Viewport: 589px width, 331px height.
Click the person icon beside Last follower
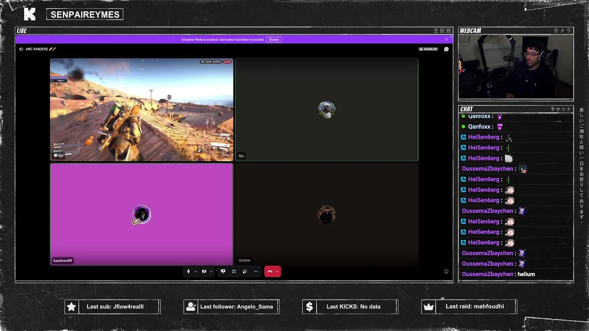tap(191, 307)
